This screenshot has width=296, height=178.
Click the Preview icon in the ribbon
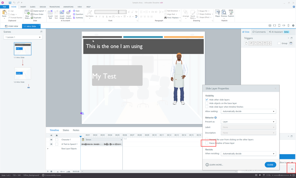click(x=224, y=12)
